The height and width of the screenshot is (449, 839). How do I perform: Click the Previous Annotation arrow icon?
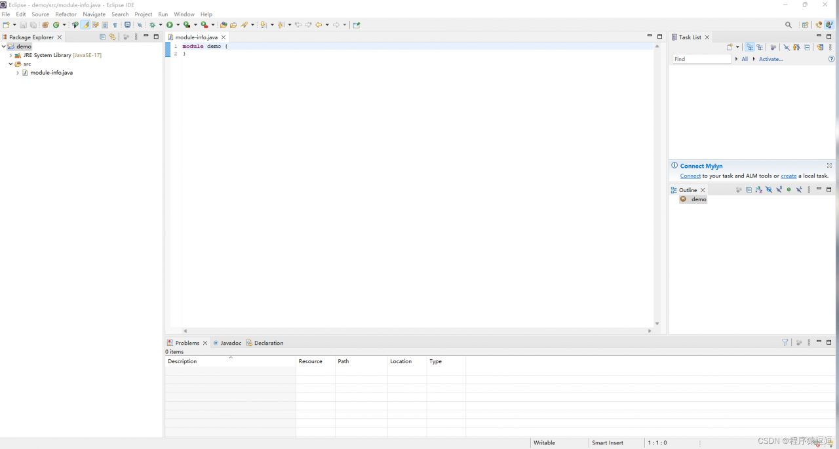[281, 25]
